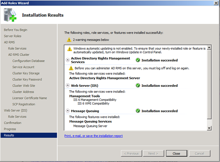Select highlighted Results step
Image resolution: width=220 pixels, height=162 pixels.
29,135
